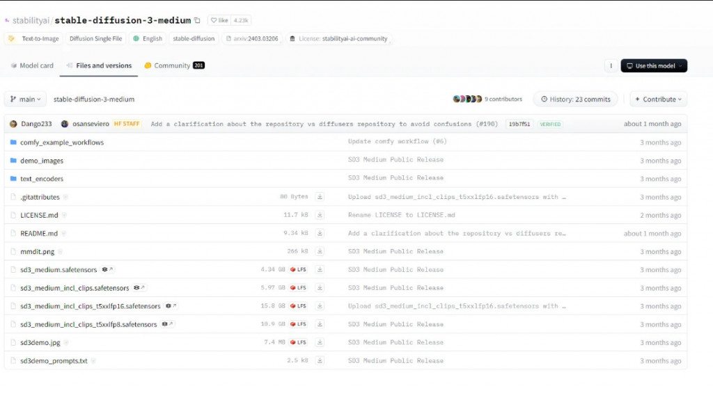Open the .gitattributes file name

click(40, 197)
